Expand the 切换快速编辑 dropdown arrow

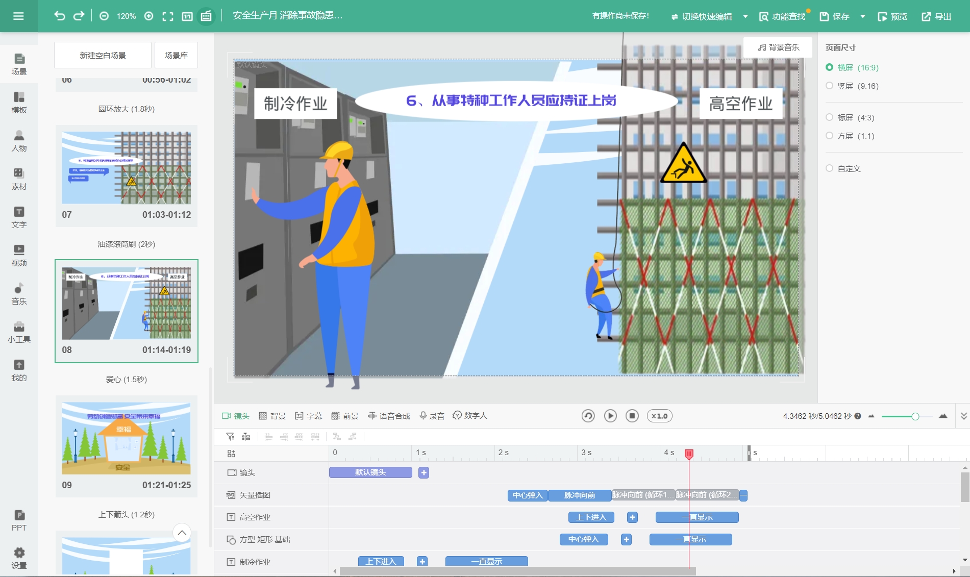click(745, 16)
